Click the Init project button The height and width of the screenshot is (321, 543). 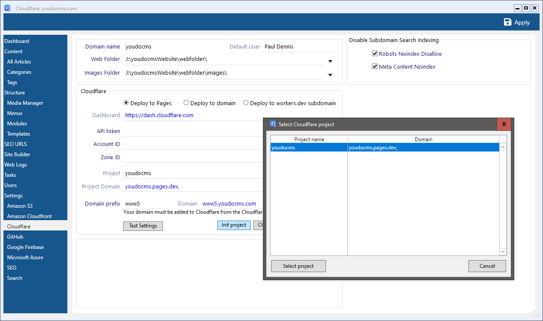coord(234,225)
